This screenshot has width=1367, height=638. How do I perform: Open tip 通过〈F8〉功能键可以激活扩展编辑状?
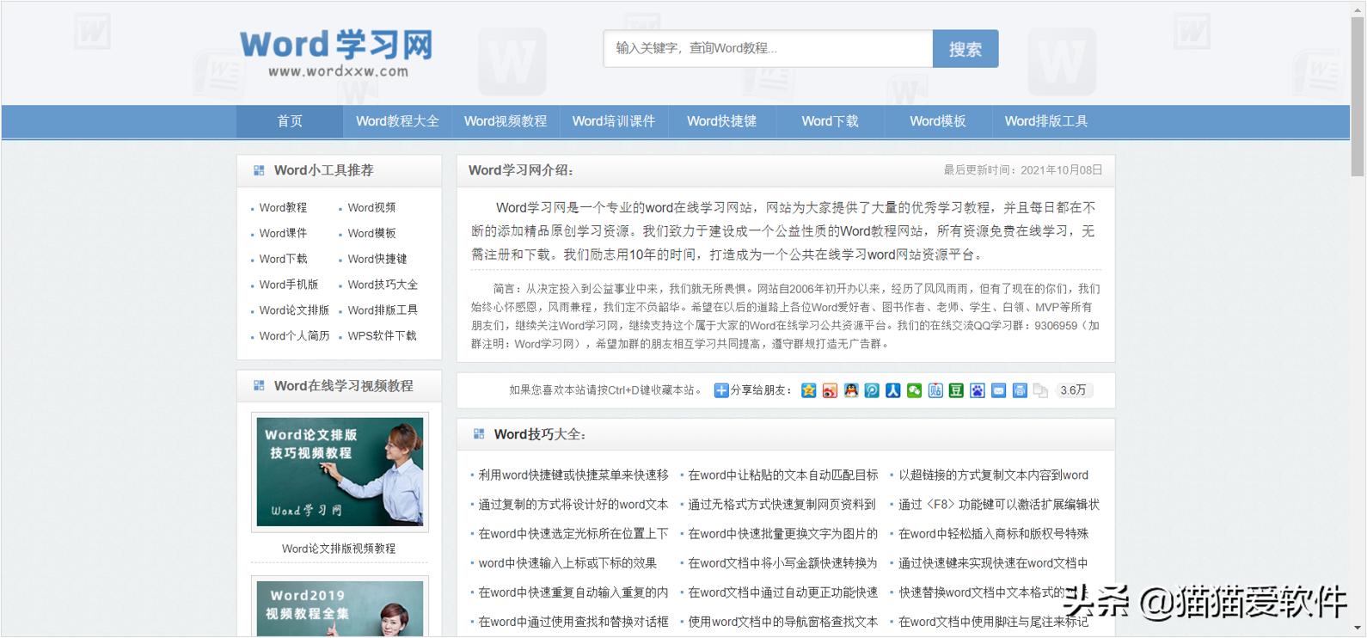(999, 505)
